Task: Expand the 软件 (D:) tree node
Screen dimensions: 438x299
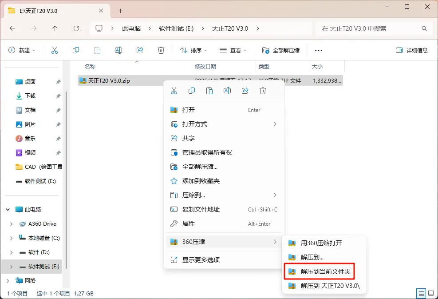Action: click(x=11, y=252)
